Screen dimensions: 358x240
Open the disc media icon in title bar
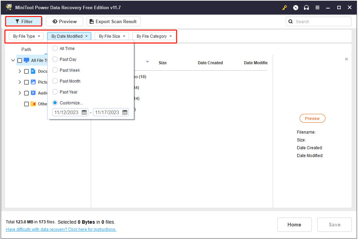click(296, 7)
